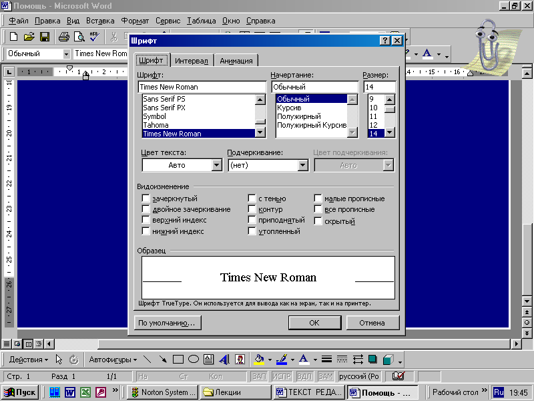This screenshot has height=401, width=534.
Task: Click the New document icon
Action: [x=13, y=37]
